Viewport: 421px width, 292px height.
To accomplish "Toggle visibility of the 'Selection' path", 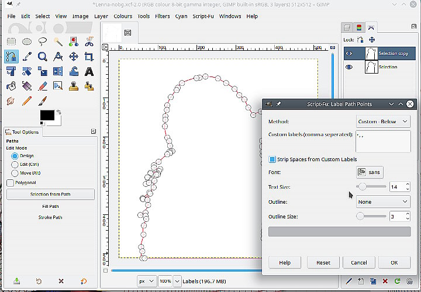I will tap(350, 67).
